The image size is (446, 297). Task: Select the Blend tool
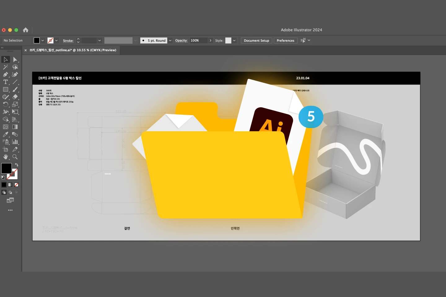[15, 134]
